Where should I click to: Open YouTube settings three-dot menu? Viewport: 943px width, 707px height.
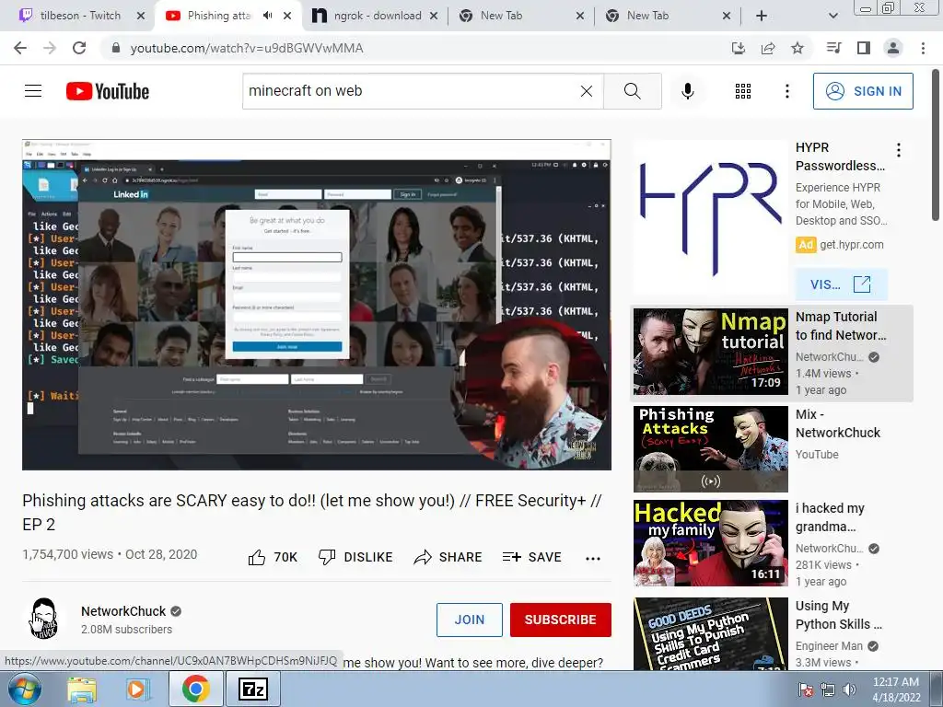(x=786, y=91)
